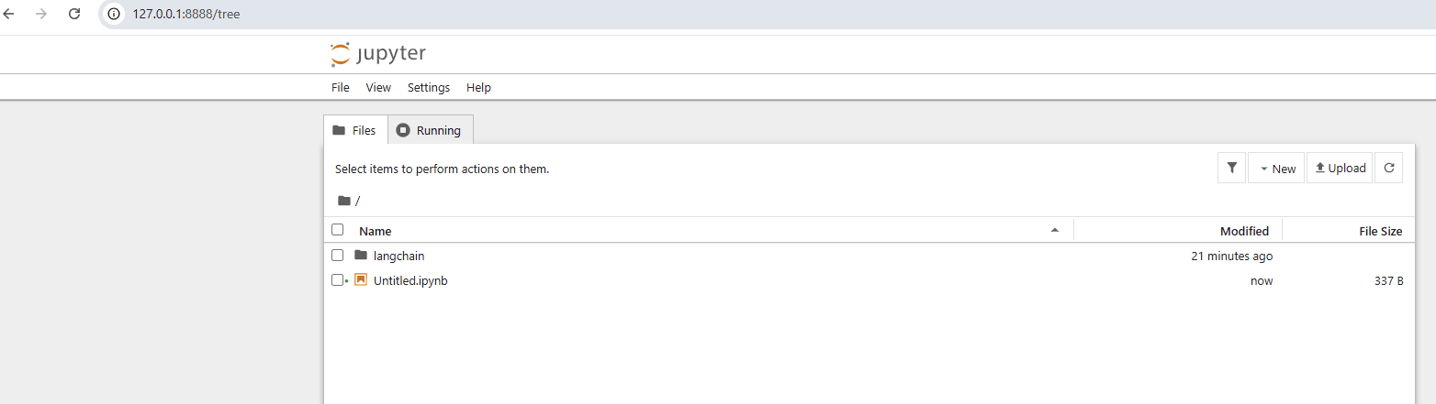Refresh the file browser list
This screenshot has height=404, width=1436.
tap(1388, 169)
